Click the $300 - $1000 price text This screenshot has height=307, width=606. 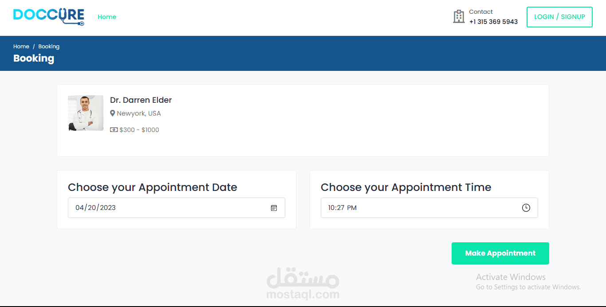(x=139, y=130)
